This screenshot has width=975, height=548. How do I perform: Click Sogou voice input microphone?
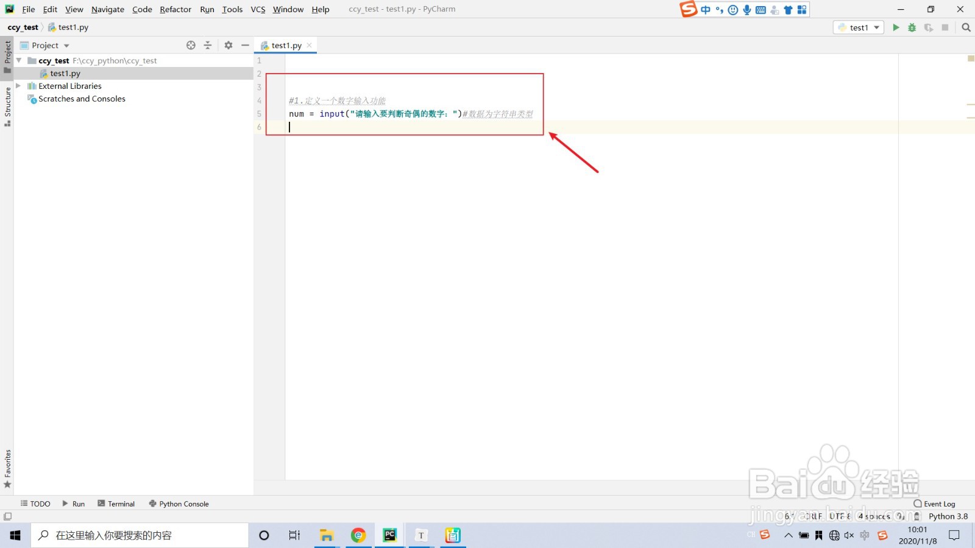point(746,10)
